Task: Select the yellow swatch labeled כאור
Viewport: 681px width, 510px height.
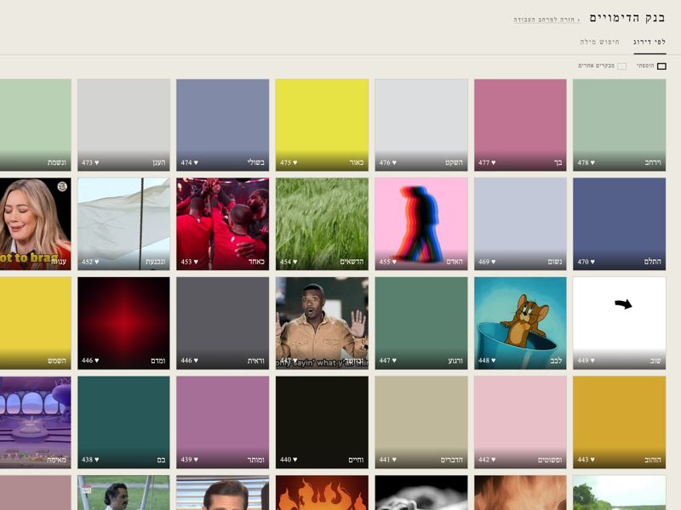Action: click(x=322, y=125)
